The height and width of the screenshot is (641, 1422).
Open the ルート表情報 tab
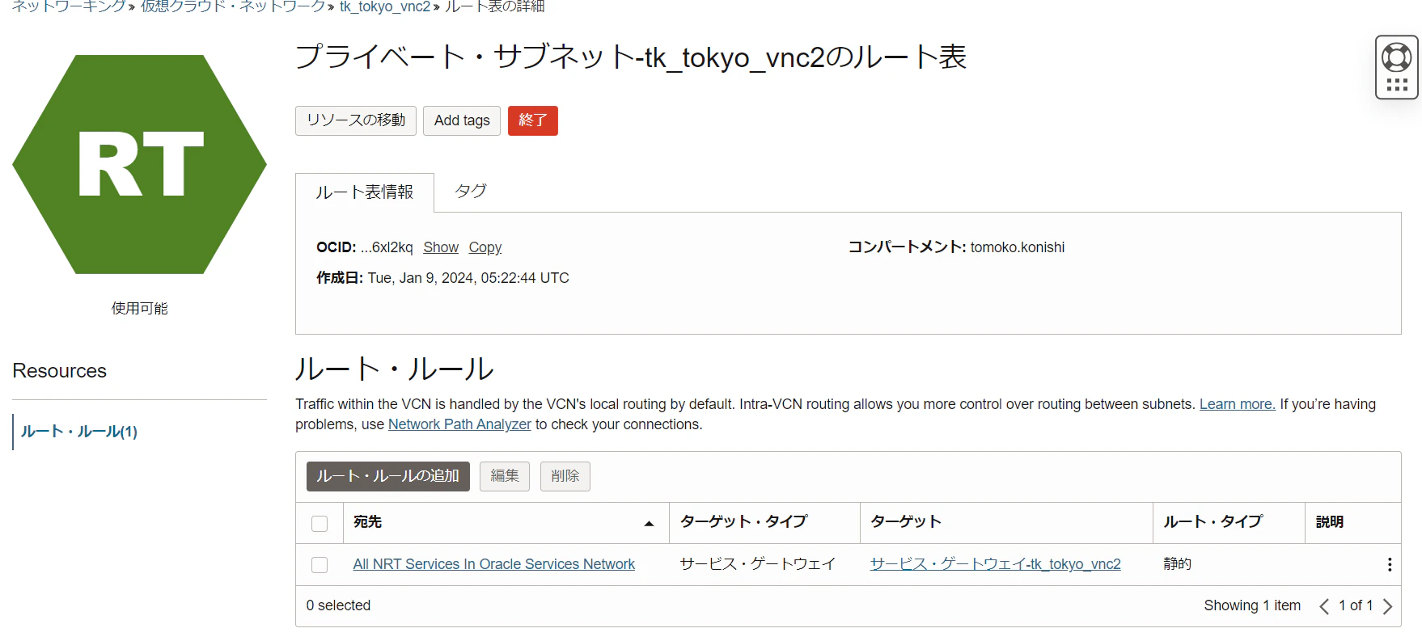pos(365,192)
